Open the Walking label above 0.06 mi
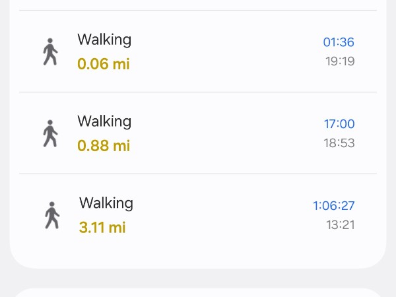 pyautogui.click(x=104, y=40)
